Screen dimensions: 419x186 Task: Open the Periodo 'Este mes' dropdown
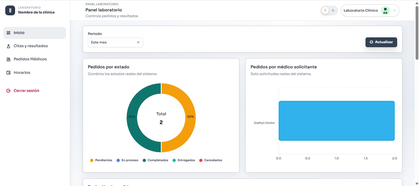pyautogui.click(x=115, y=42)
